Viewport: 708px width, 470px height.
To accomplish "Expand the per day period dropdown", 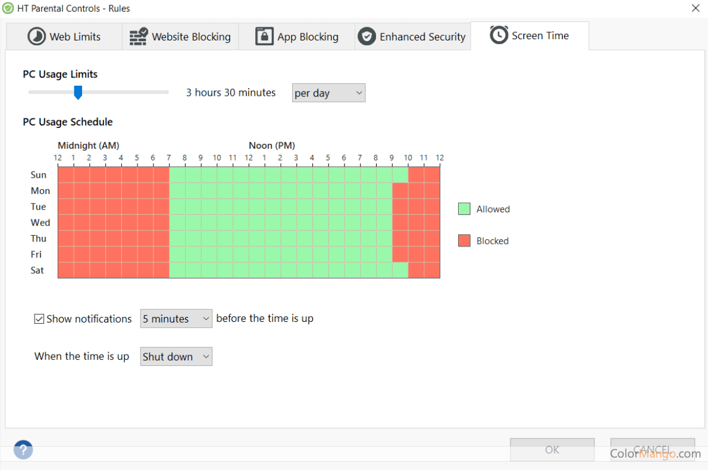I will click(328, 93).
